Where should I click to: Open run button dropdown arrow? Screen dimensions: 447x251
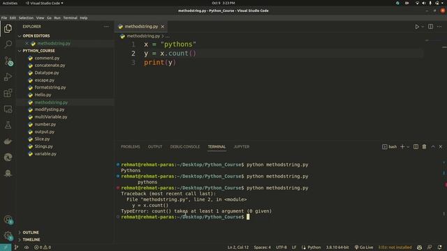(x=423, y=26)
